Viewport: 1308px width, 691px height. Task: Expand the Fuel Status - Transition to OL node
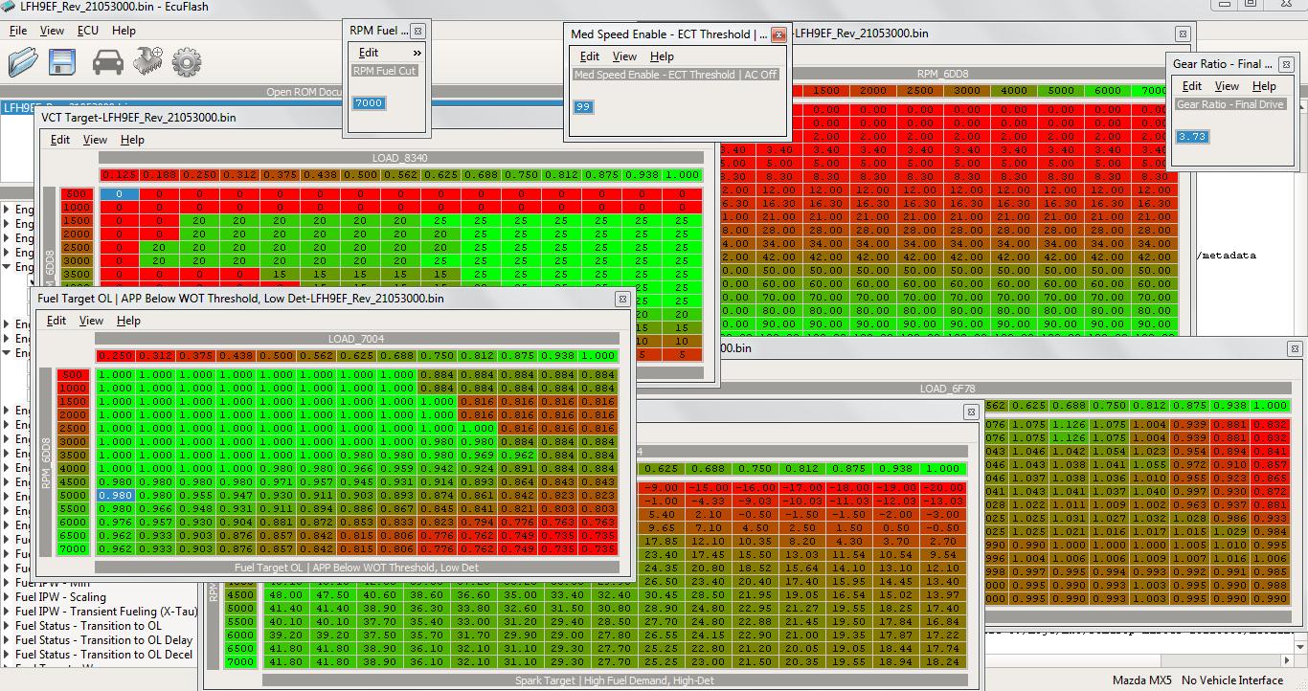pos(7,626)
